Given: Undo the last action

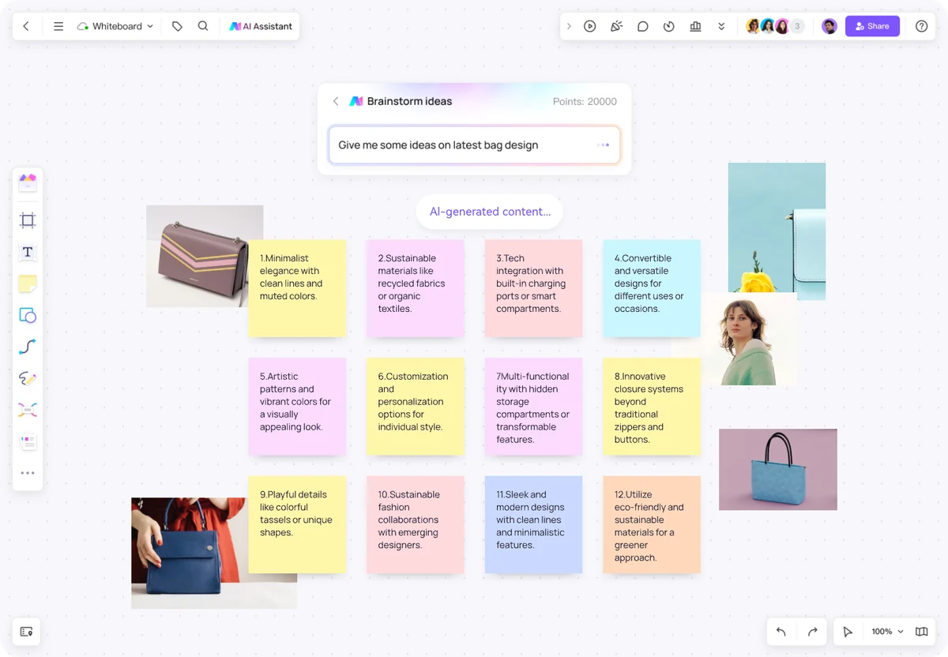Looking at the screenshot, I should point(781,632).
